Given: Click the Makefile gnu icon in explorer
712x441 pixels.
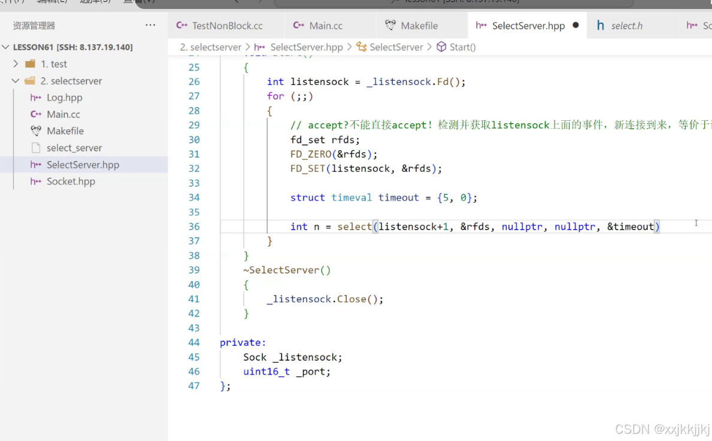Looking at the screenshot, I should coord(36,131).
